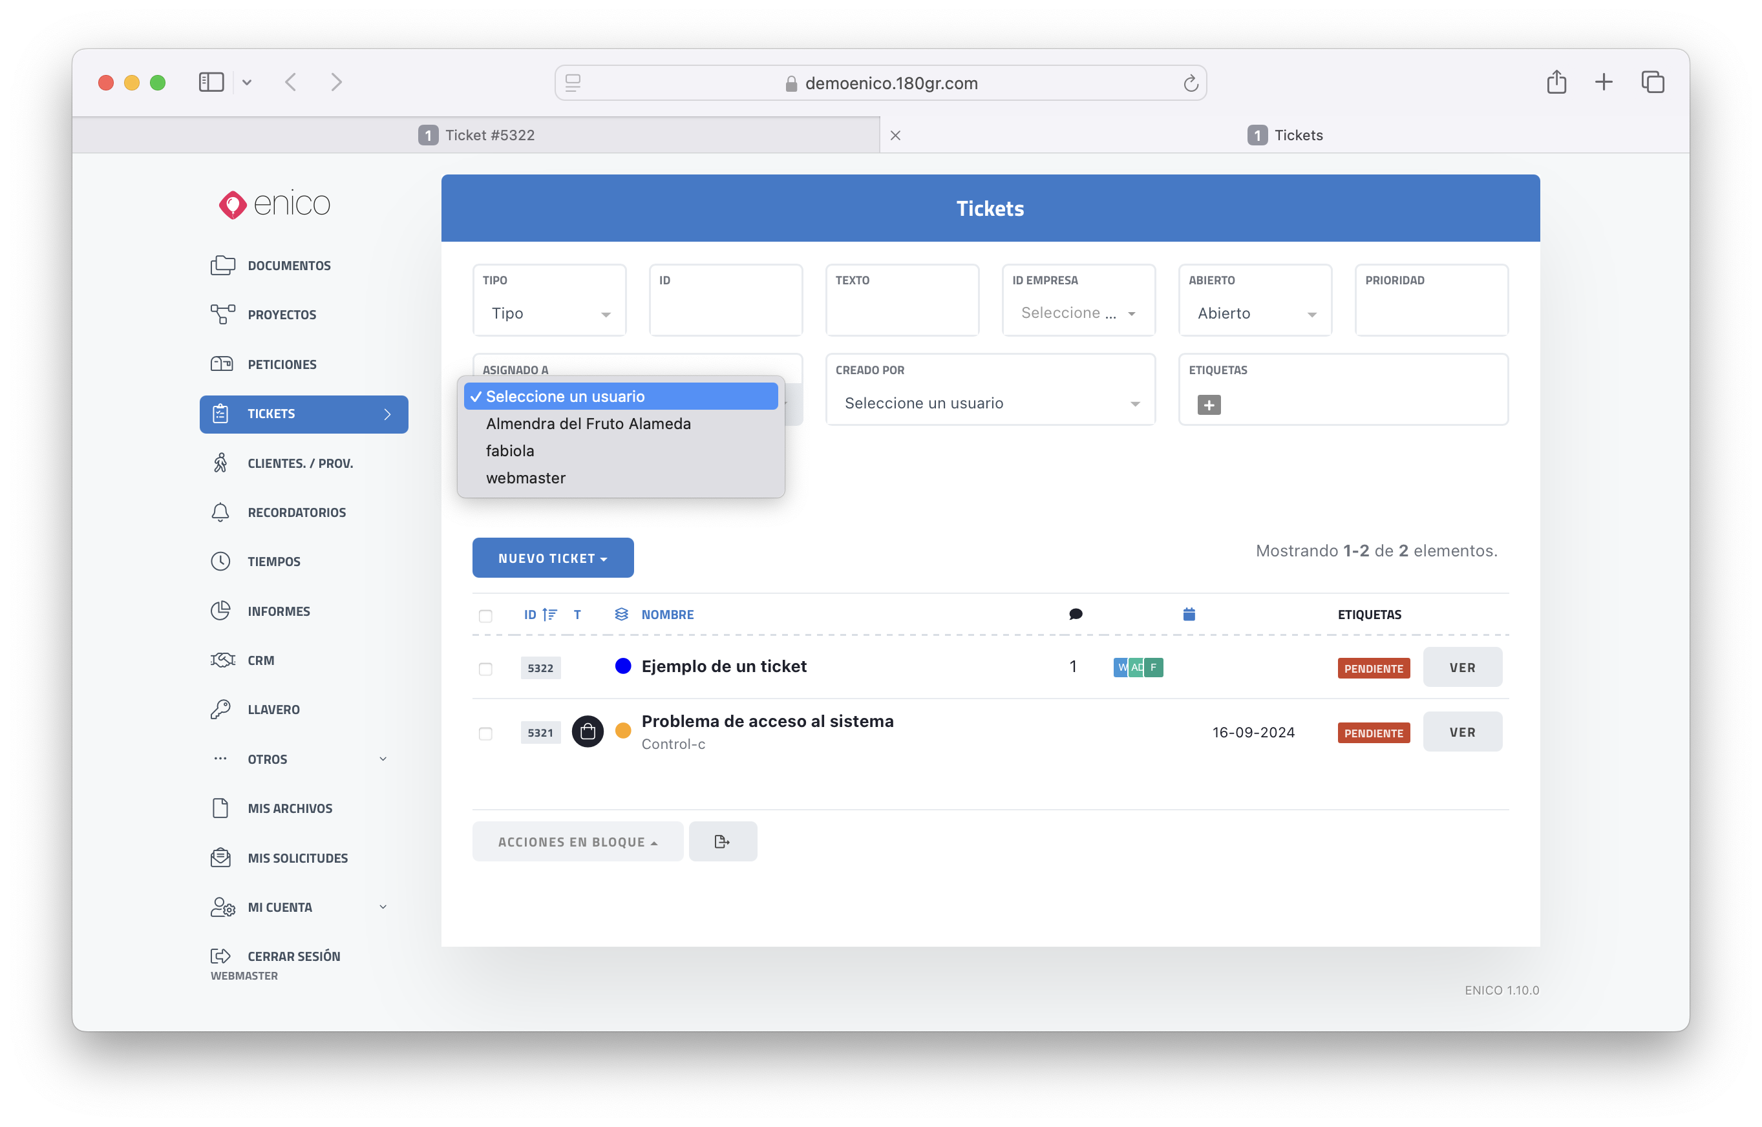Check the select-all checkbox in table header

tap(485, 615)
